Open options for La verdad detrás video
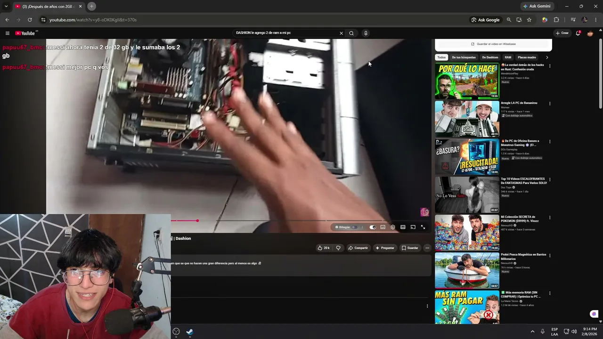 (550, 66)
